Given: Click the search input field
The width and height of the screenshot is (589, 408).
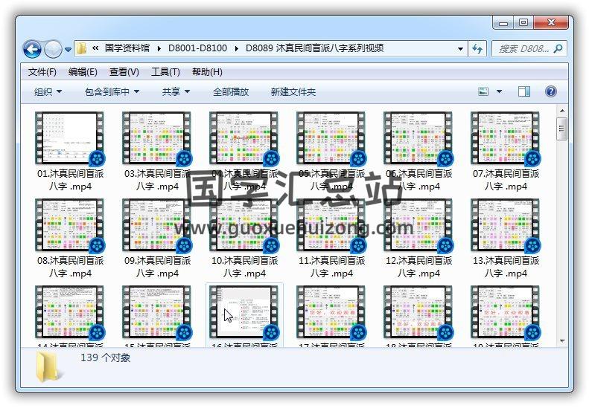Looking at the screenshot, I should 523,48.
